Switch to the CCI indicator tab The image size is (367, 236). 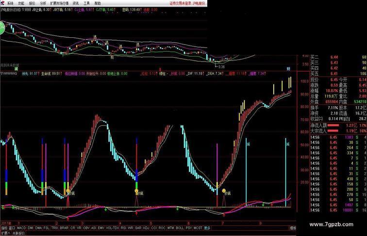[x=154, y=228]
